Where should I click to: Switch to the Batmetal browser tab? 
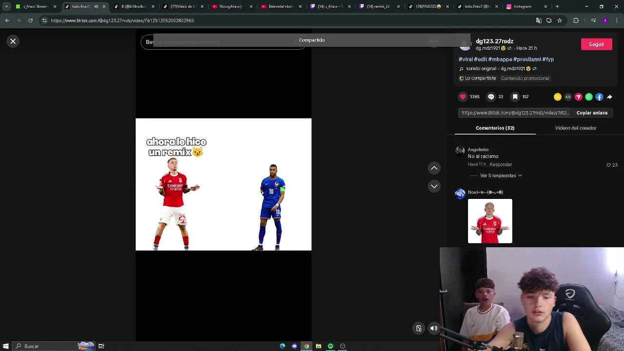281,6
